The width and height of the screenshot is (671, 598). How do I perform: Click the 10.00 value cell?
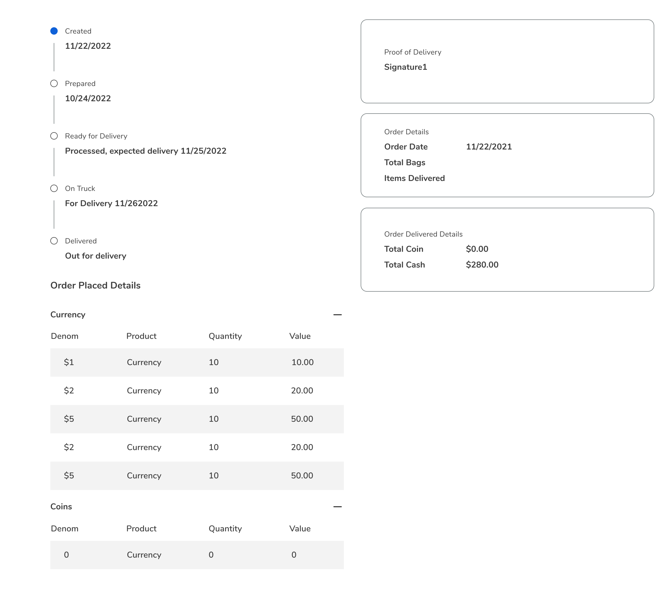pyautogui.click(x=303, y=362)
